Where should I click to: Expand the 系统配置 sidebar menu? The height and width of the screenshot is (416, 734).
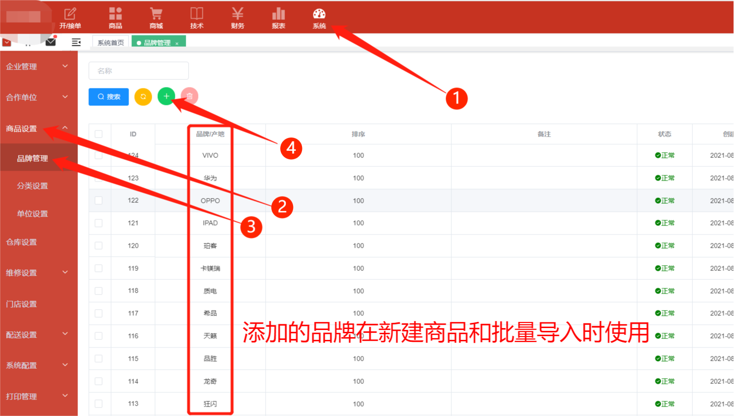tap(39, 365)
